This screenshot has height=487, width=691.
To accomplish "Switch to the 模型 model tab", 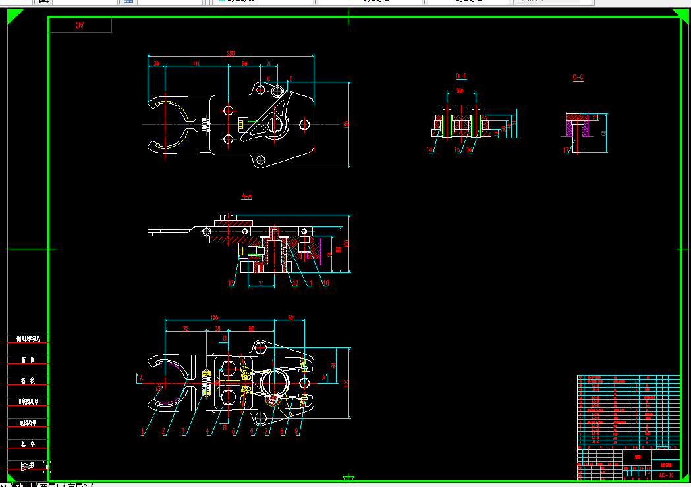I will [x=24, y=485].
